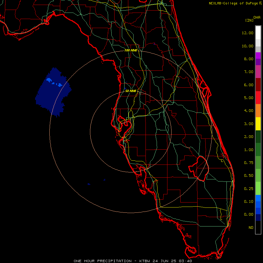Pick the orange legend swatch

point(258,111)
